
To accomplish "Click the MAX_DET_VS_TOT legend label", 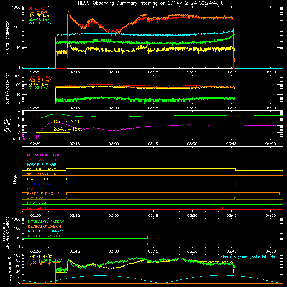I will click(x=44, y=264).
